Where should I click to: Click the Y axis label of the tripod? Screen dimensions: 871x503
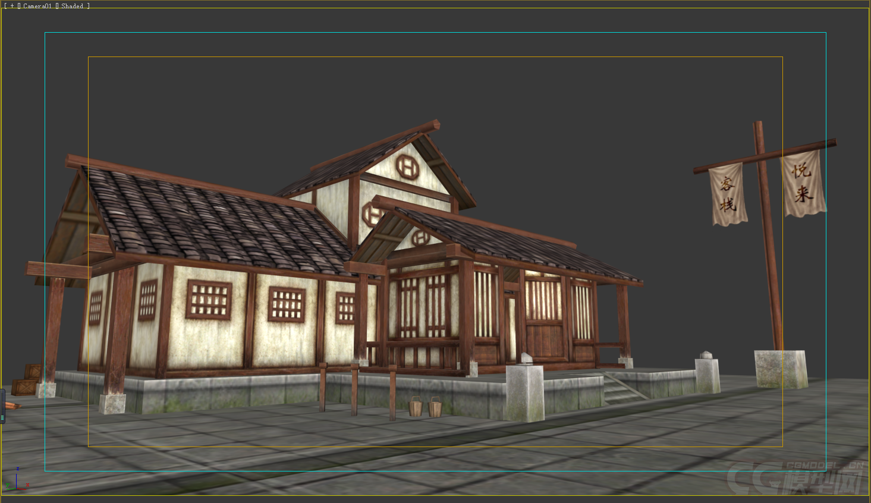pos(7,485)
